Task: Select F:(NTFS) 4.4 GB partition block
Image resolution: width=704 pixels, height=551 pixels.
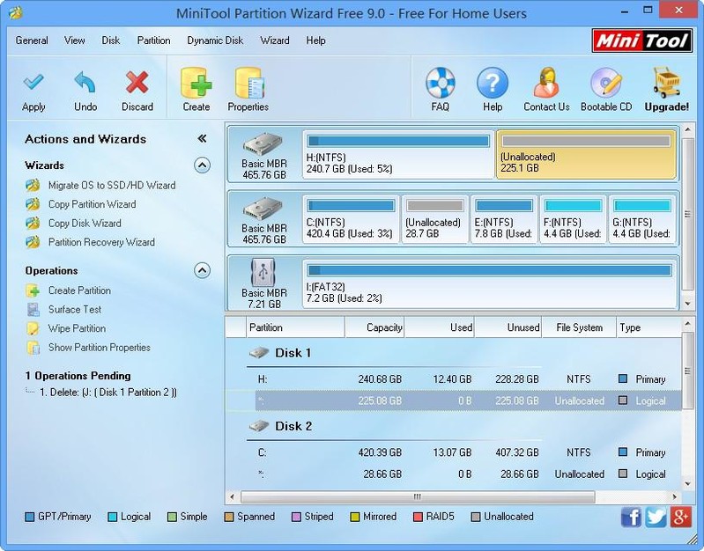Action: click(x=573, y=219)
